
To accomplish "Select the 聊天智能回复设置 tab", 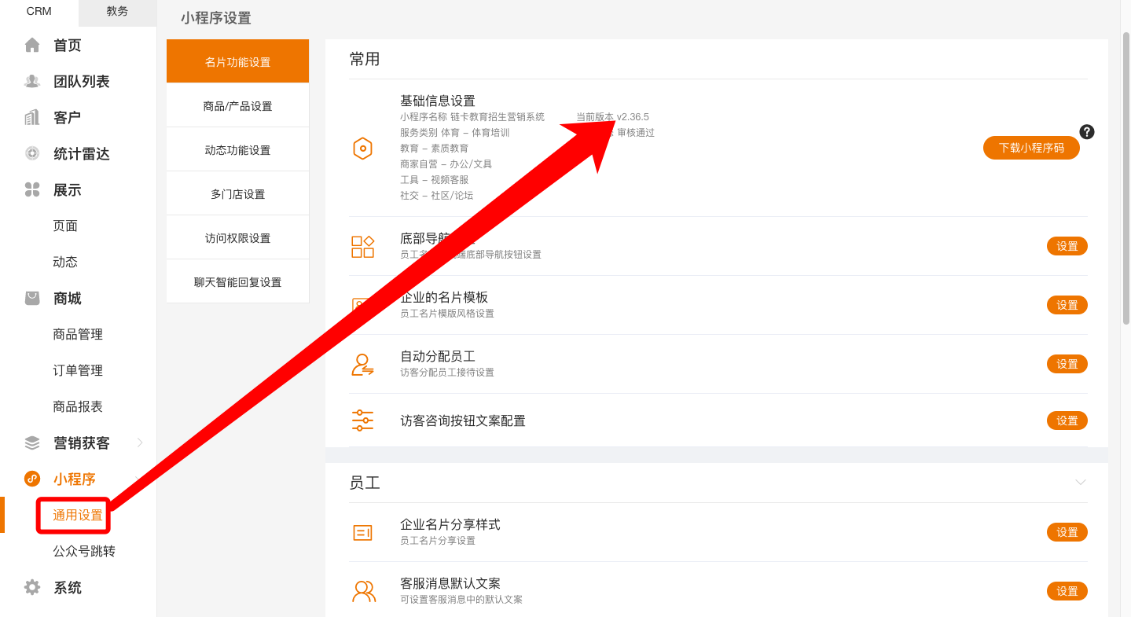I will 237,282.
